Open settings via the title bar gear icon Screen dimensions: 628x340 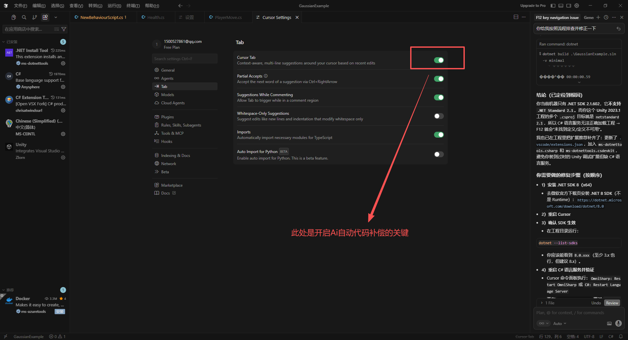[x=577, y=6]
